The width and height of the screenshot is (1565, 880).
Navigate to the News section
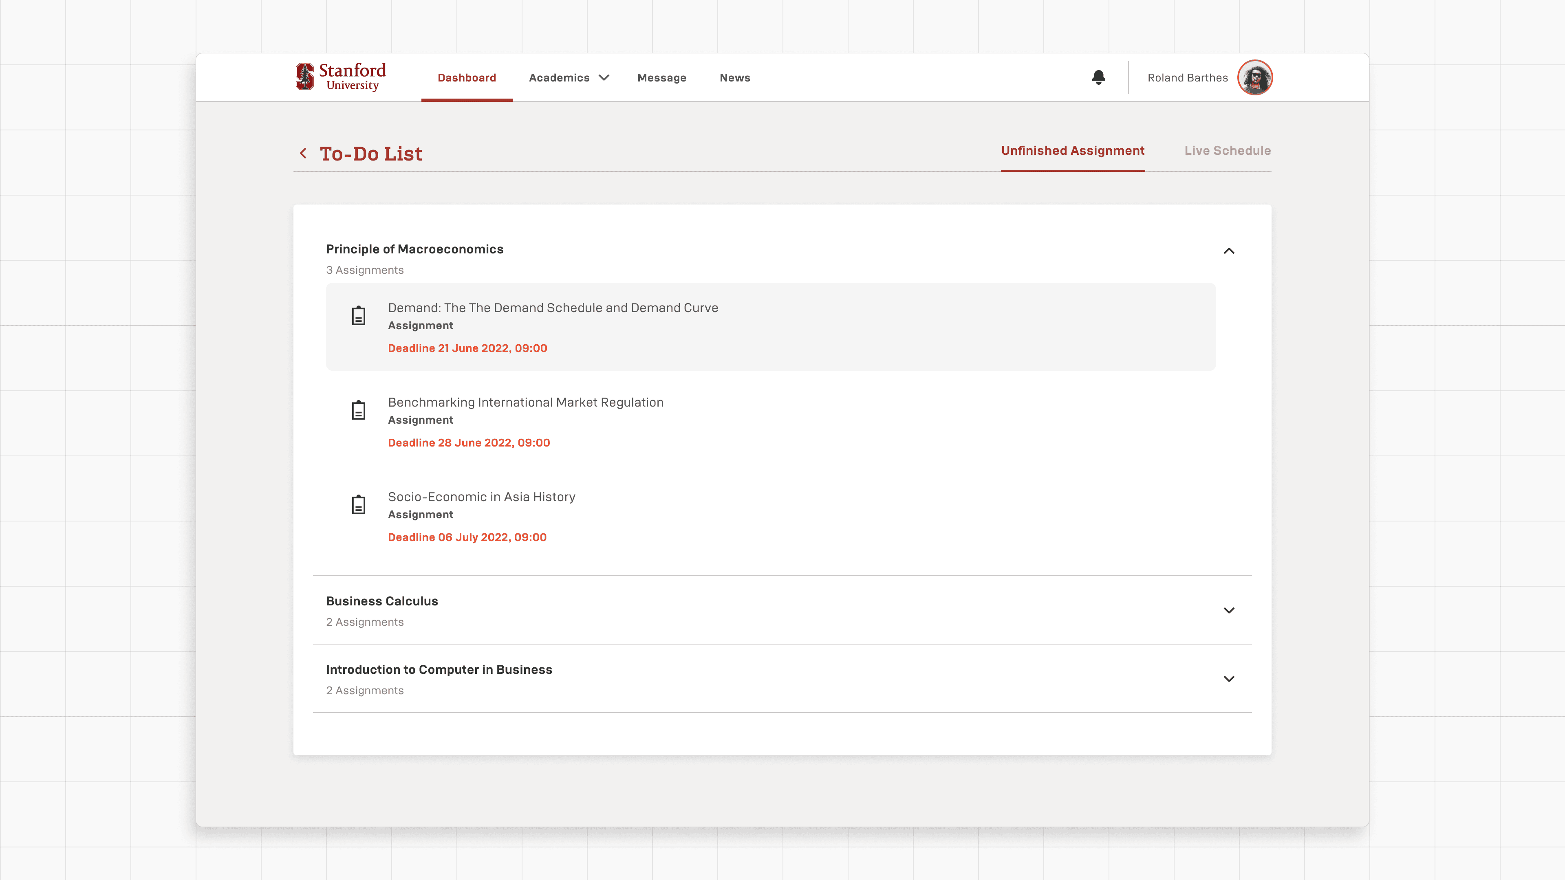pyautogui.click(x=734, y=78)
